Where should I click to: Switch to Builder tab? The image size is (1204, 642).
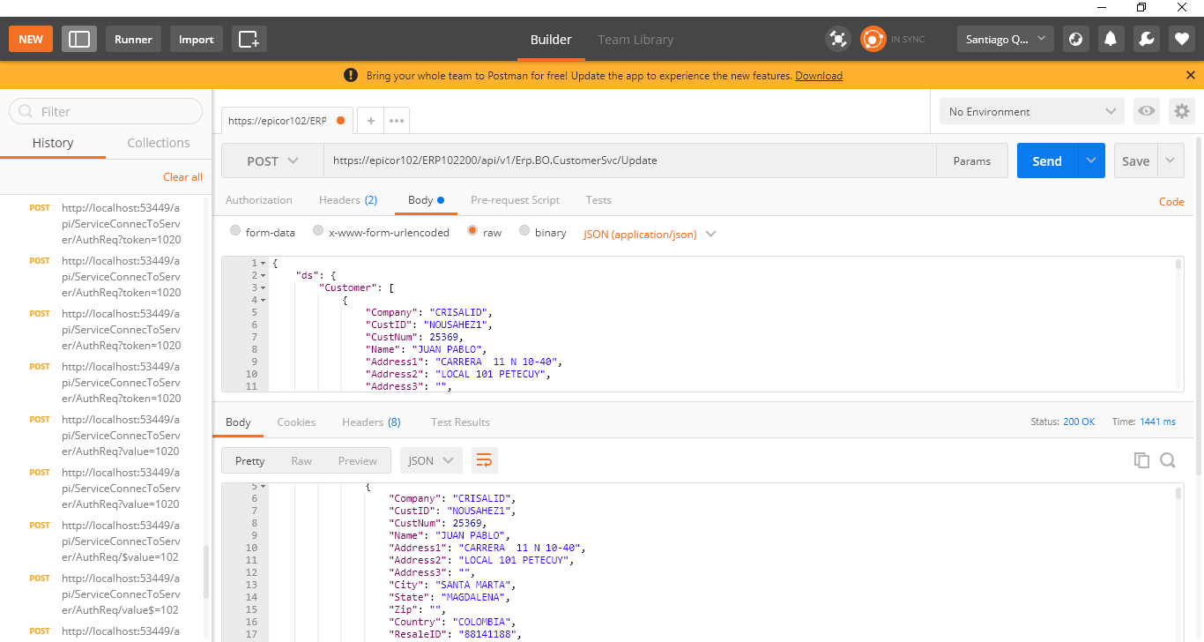(x=551, y=39)
